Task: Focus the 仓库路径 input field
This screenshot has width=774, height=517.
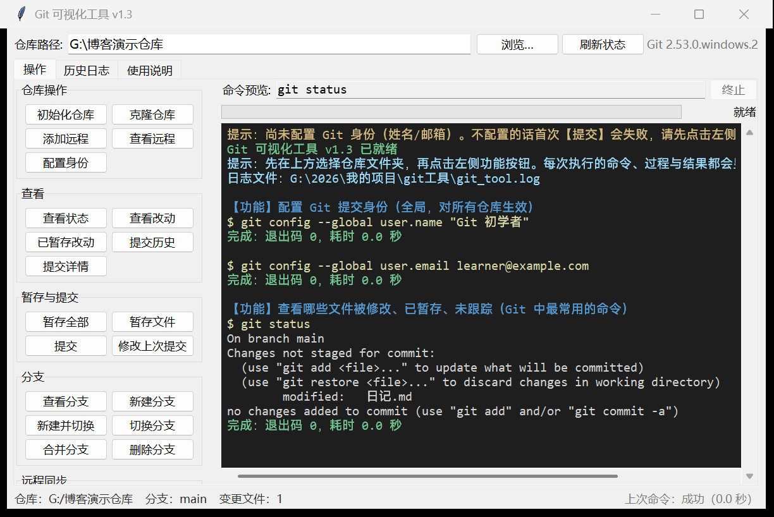Action: (269, 44)
